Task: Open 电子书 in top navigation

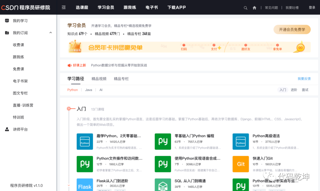Action: [x=152, y=7]
